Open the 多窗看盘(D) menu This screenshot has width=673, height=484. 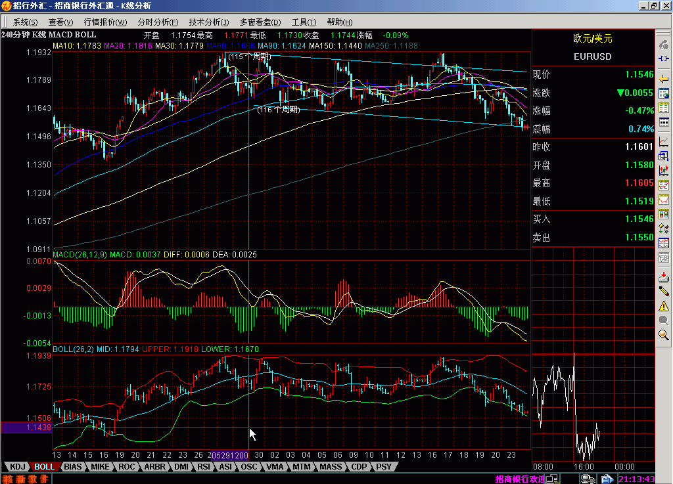[260, 22]
